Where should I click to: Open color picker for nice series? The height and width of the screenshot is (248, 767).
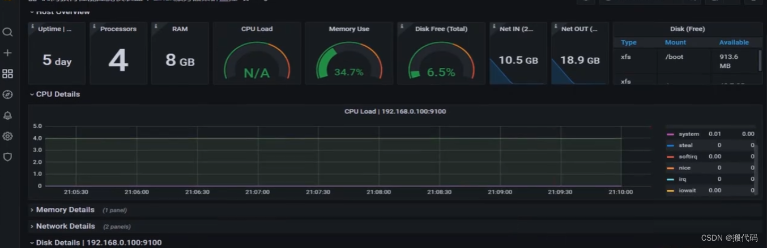coord(671,168)
